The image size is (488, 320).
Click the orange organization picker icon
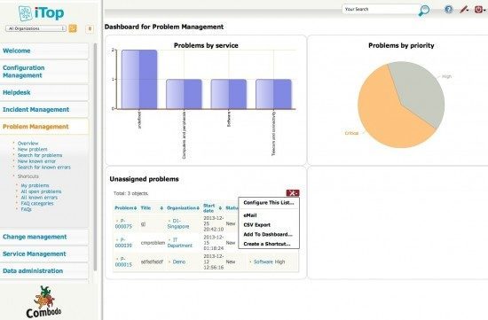click(x=73, y=28)
